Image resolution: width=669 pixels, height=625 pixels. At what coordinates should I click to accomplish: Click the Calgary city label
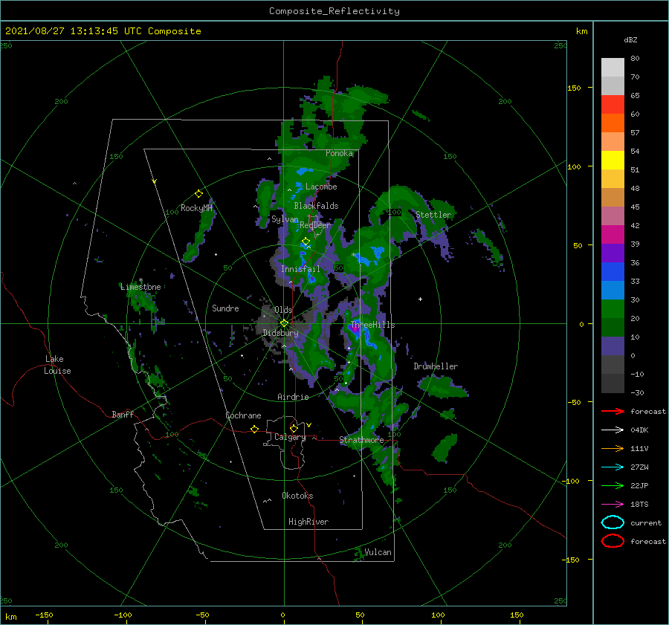tap(290, 437)
